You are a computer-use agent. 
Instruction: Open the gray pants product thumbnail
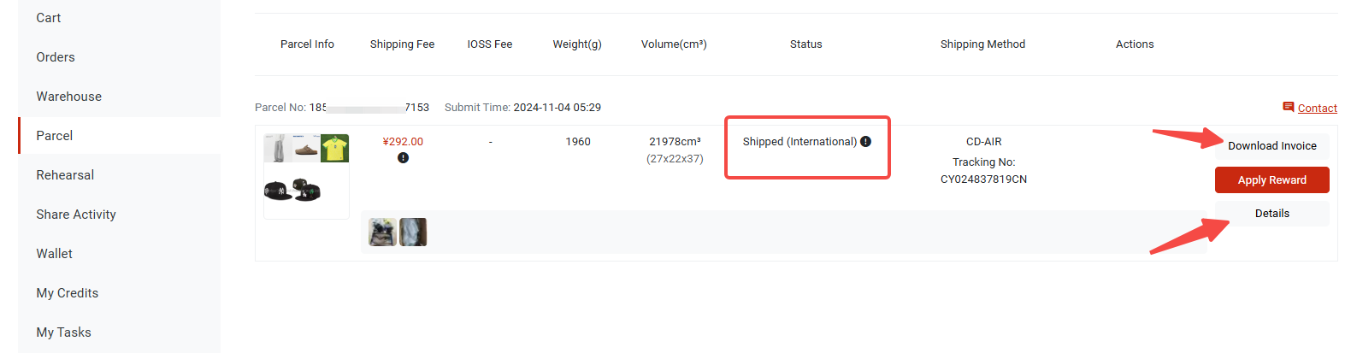point(277,148)
